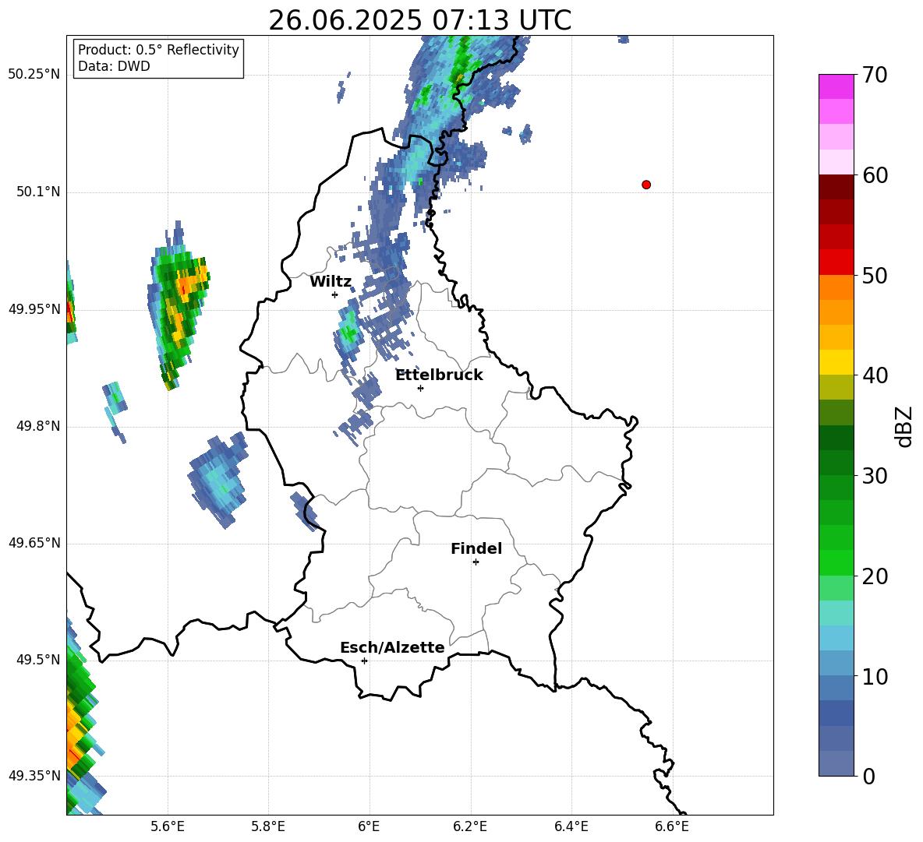This screenshot has height=842, width=923.
Task: Click the 'Data: DWD' text
Action: tap(114, 66)
